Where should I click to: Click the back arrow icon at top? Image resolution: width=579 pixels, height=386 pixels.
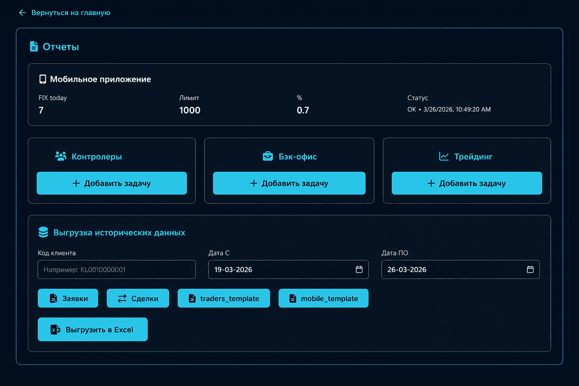(22, 13)
